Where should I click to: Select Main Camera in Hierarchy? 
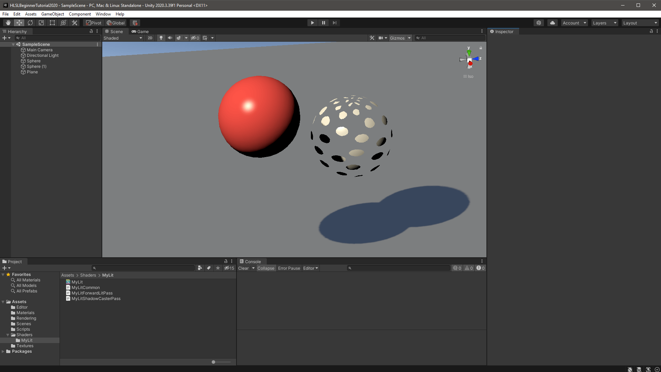(x=40, y=50)
